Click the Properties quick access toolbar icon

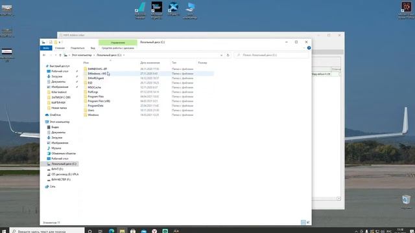[51, 42]
